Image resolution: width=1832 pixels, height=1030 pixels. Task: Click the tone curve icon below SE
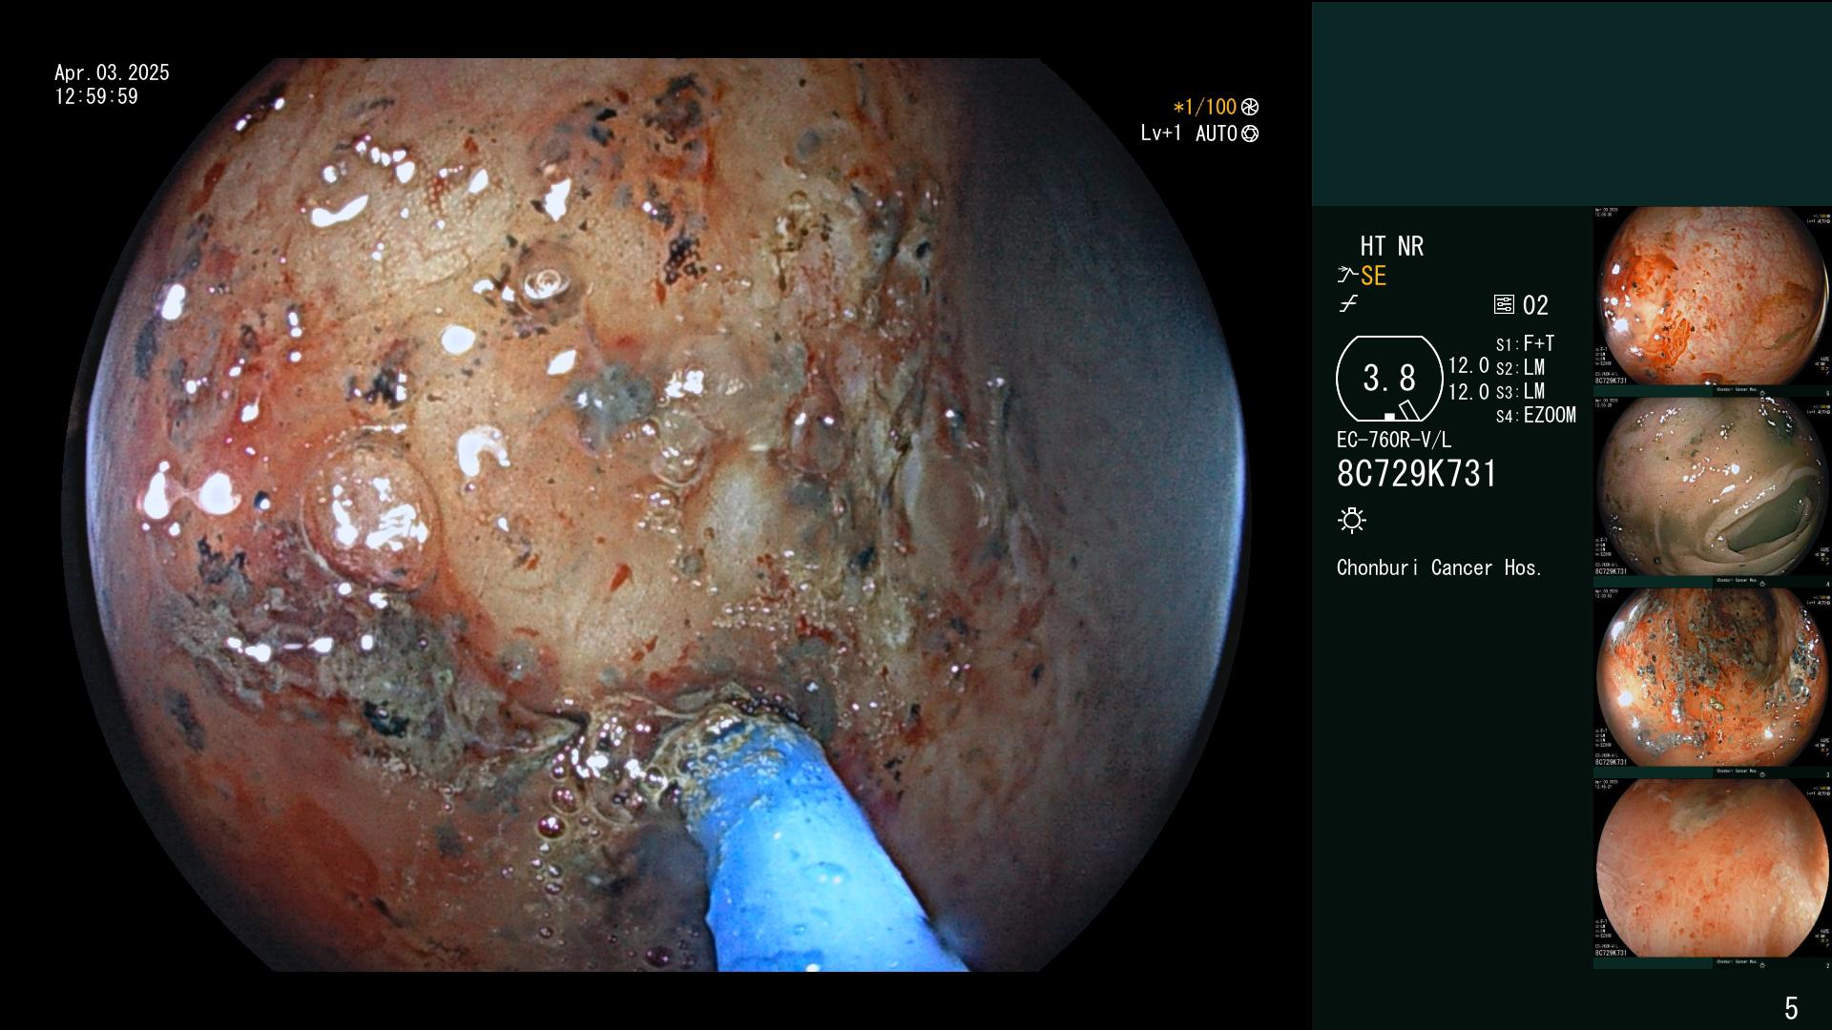[x=1348, y=305]
